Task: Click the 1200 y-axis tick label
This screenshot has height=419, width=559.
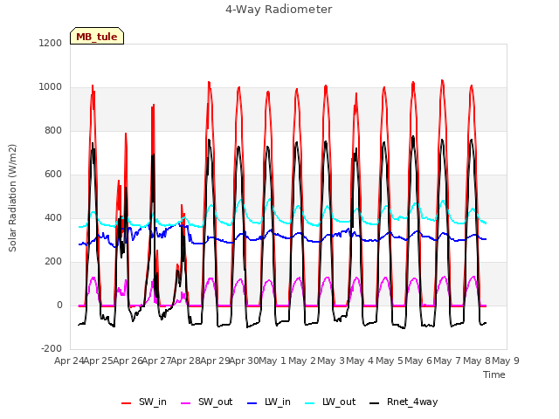Action: pos(51,43)
